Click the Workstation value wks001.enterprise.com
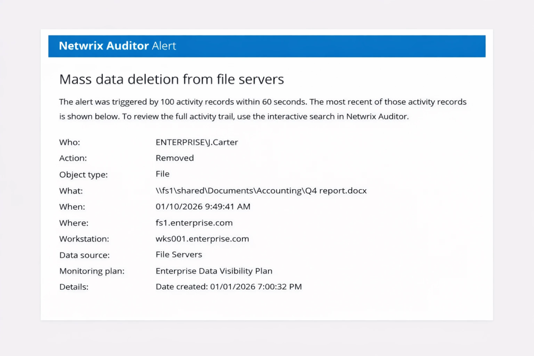The width and height of the screenshot is (534, 356). [x=202, y=239]
